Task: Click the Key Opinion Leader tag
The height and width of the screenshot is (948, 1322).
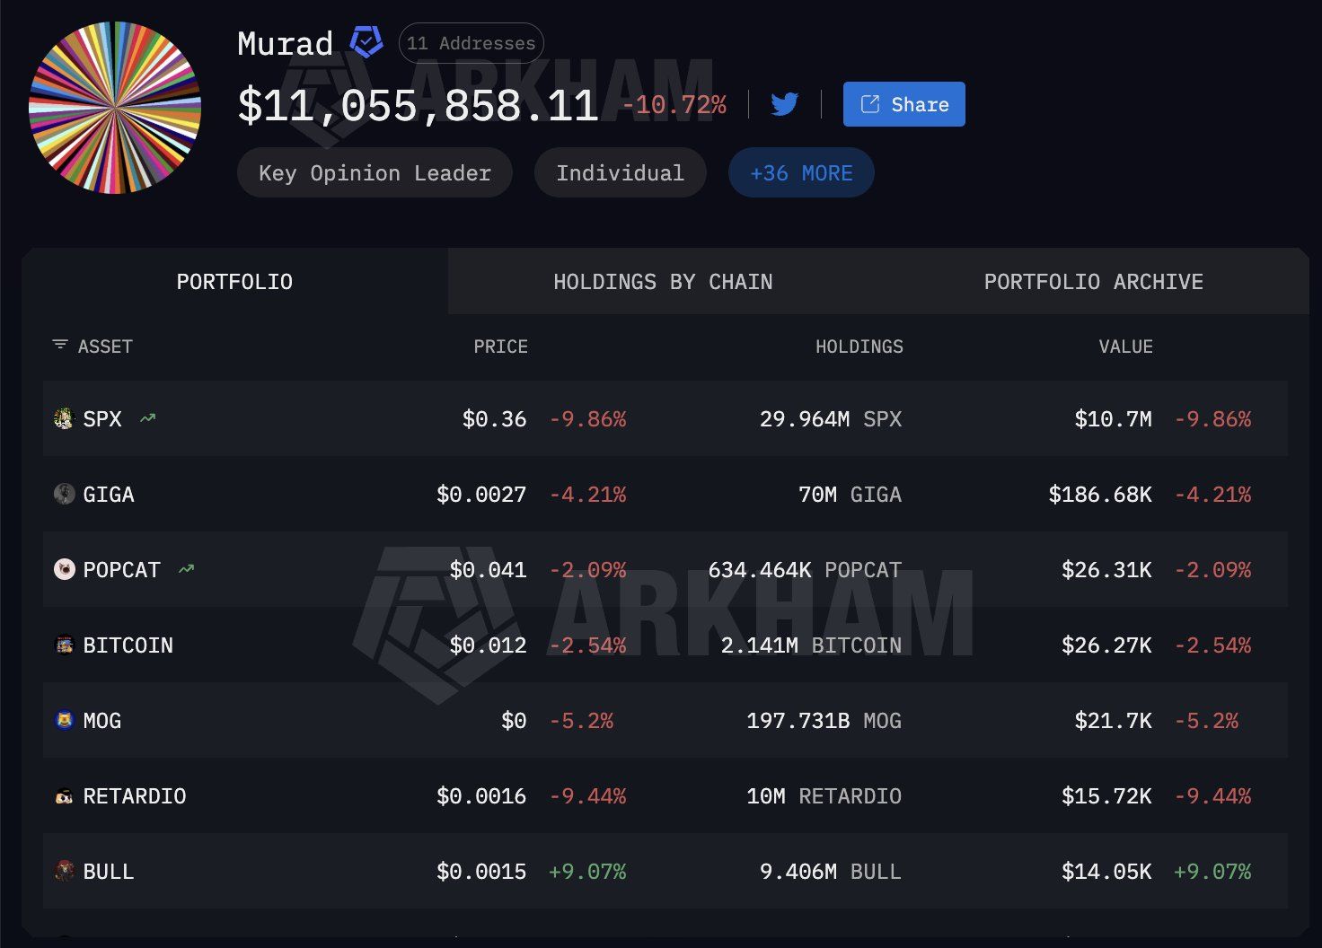Action: click(375, 172)
